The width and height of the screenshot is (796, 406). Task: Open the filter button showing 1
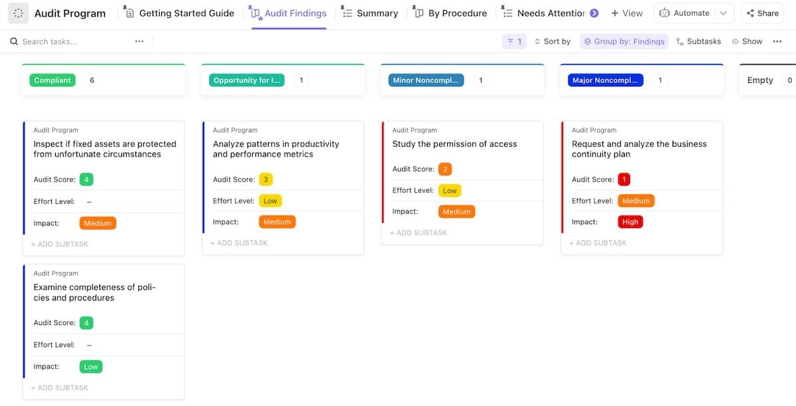(514, 41)
